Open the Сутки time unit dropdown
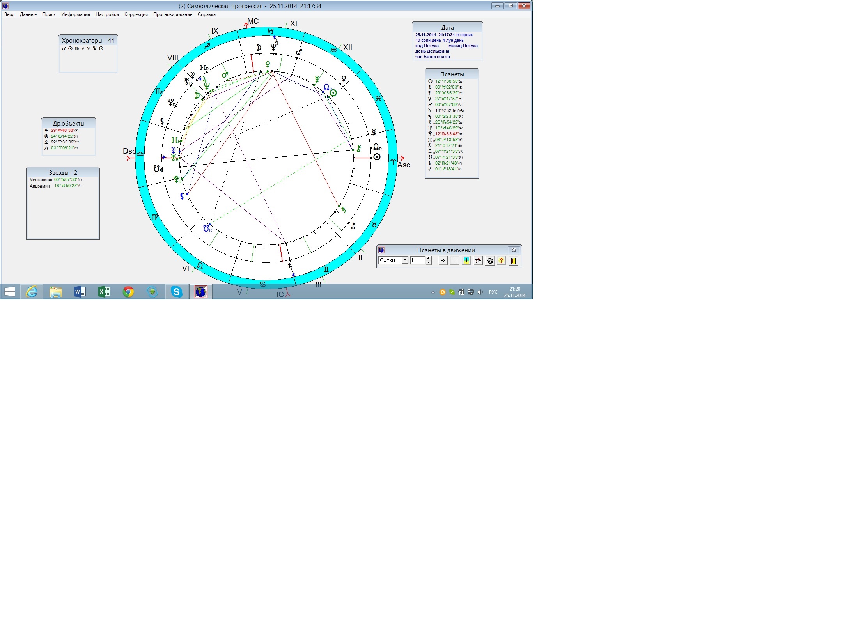The height and width of the screenshot is (643, 858). click(405, 260)
